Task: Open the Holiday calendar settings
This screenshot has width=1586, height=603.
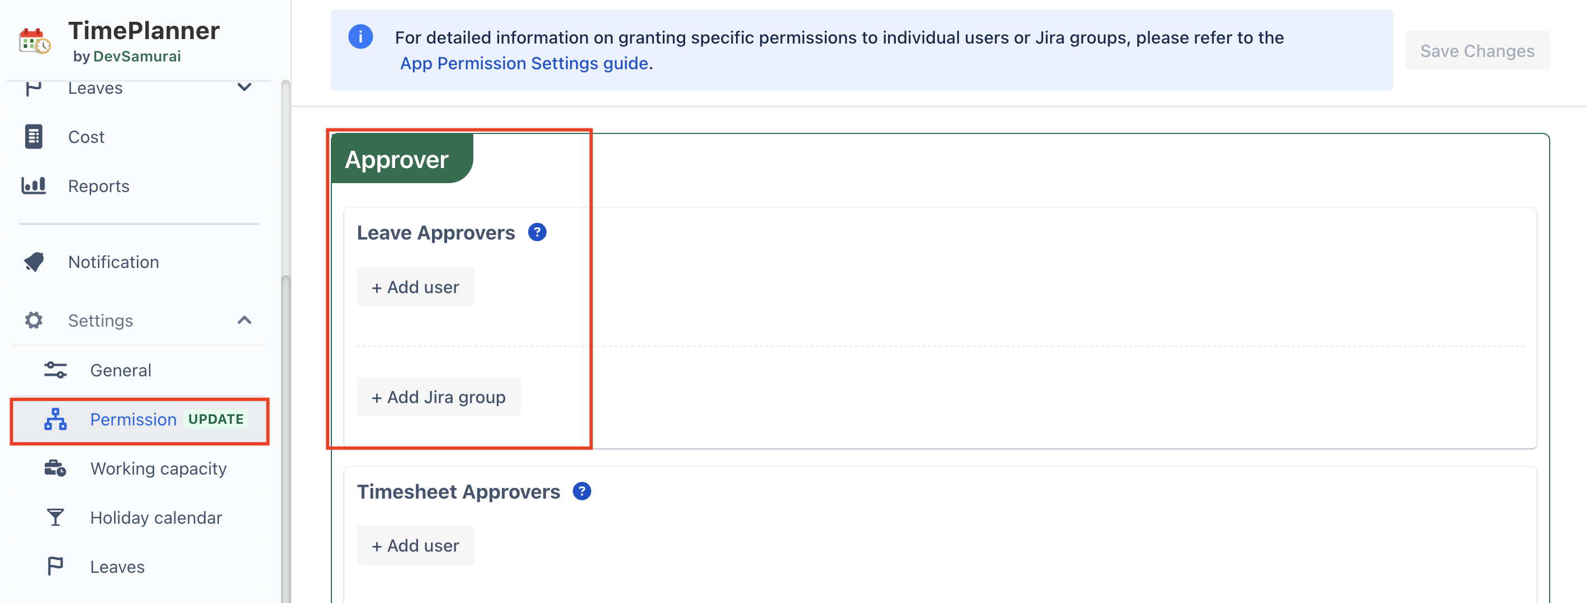Action: click(156, 518)
